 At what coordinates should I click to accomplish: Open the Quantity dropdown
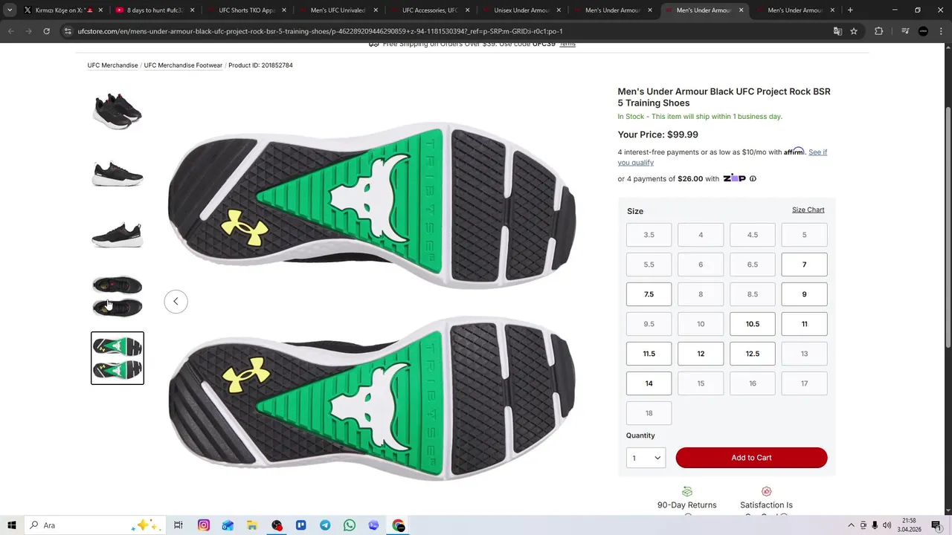[x=646, y=458]
